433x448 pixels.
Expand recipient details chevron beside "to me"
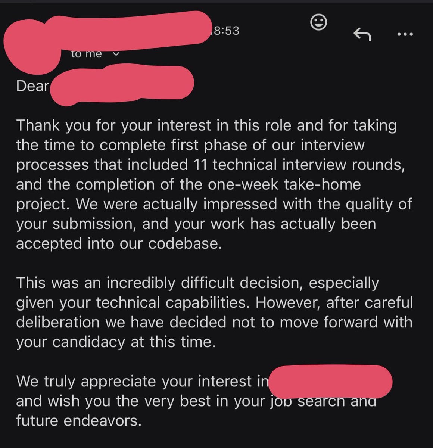coord(116,54)
